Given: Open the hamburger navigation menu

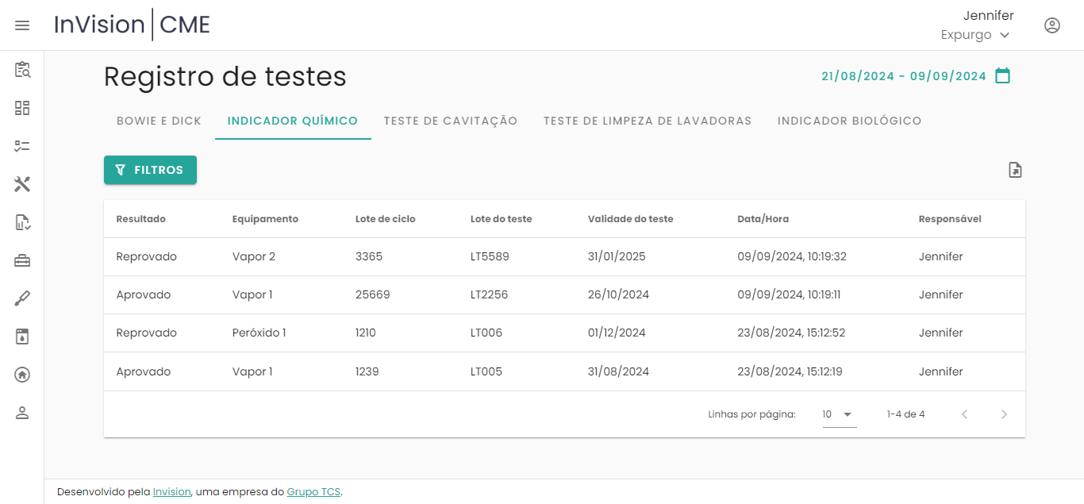Looking at the screenshot, I should (22, 25).
